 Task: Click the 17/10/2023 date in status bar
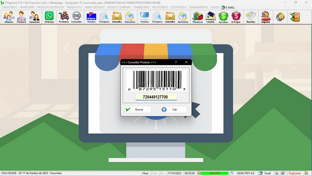coord(174,173)
